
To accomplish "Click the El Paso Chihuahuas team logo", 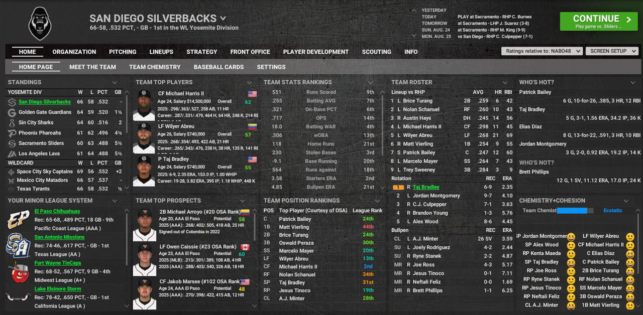I will 18,220.
